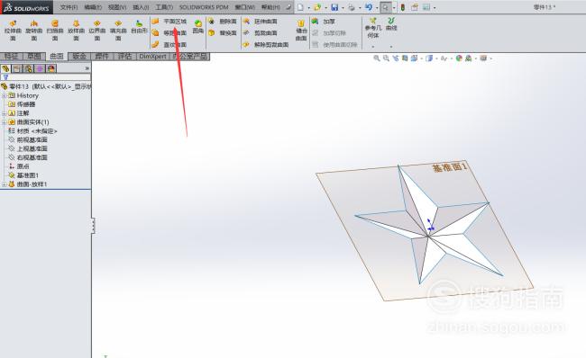The height and width of the screenshot is (358, 586).
Task: Open the 工具(T) menu
Action: click(x=164, y=7)
